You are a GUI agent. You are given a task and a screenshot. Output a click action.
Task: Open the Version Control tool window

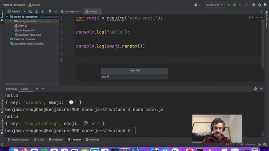pyautogui.click(x=18, y=140)
